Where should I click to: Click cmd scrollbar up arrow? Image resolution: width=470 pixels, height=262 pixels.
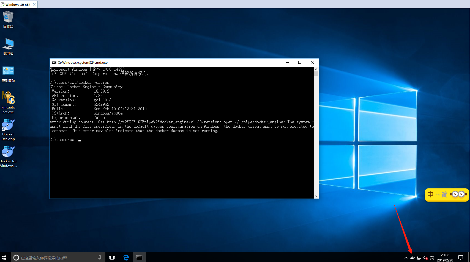[316, 69]
